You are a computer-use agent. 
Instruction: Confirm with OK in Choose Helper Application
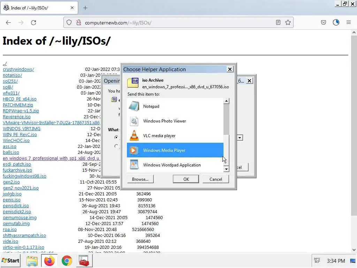[186, 179]
